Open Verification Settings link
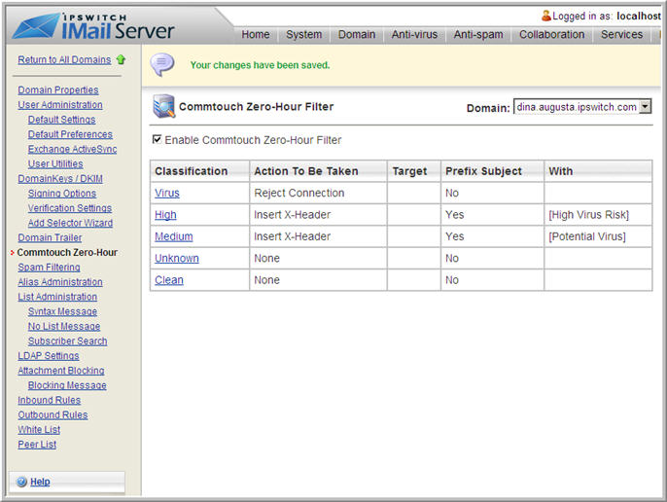The height and width of the screenshot is (502, 667). point(70,208)
